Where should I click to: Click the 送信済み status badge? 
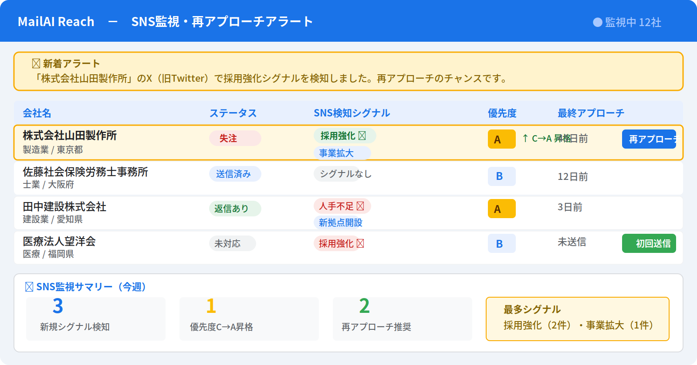coord(235,174)
